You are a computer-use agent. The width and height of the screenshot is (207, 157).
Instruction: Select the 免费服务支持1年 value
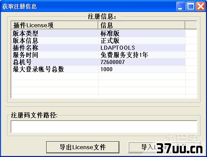[124, 55]
